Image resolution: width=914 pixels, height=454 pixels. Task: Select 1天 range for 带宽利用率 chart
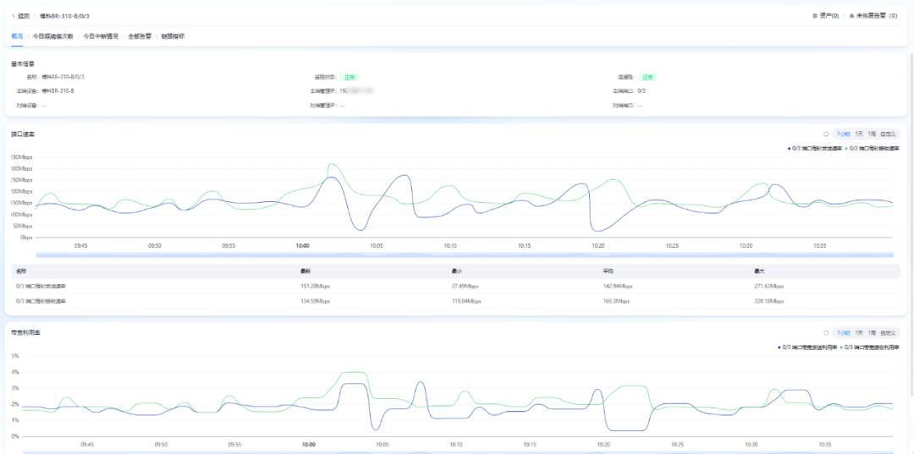click(859, 333)
